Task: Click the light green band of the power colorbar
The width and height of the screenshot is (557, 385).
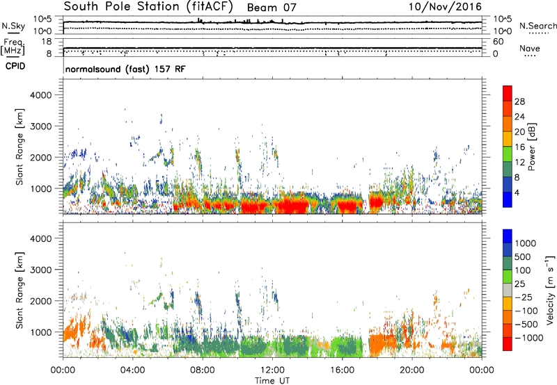Action: tap(508, 154)
